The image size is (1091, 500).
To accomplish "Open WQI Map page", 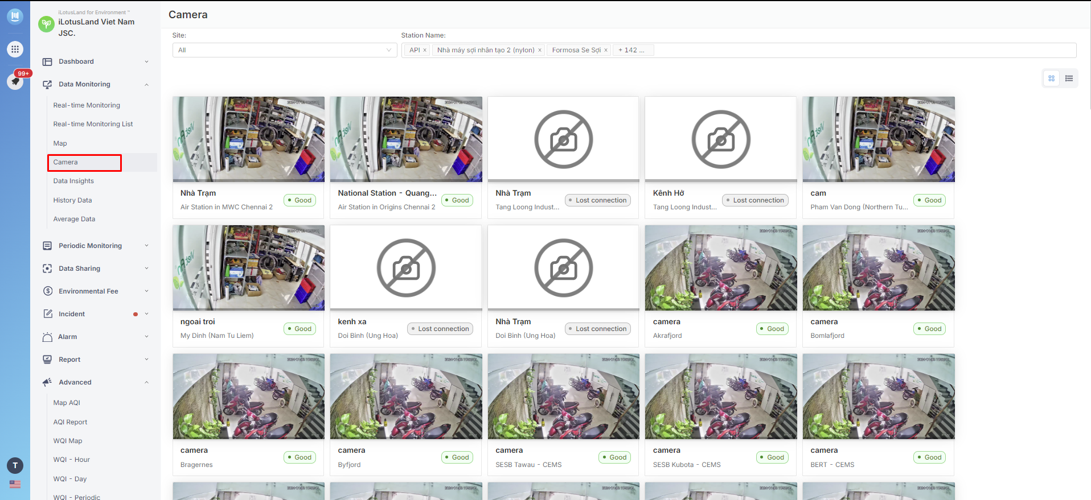I will point(68,441).
